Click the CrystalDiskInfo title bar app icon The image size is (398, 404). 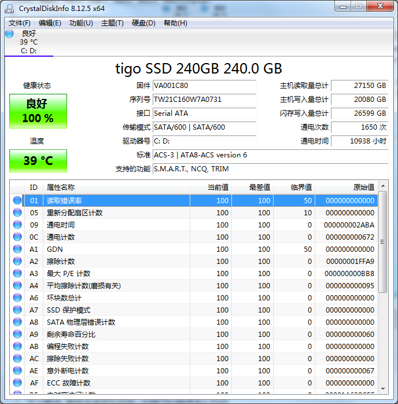9,8
